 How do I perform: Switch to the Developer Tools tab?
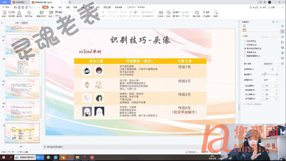(x=107, y=7)
